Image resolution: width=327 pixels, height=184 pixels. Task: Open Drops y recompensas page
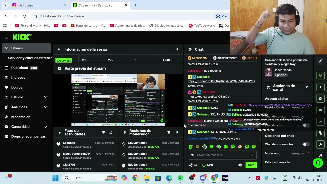(26, 136)
